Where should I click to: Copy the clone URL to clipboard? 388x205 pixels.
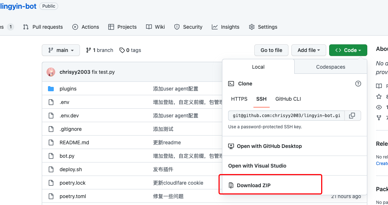tap(352, 116)
